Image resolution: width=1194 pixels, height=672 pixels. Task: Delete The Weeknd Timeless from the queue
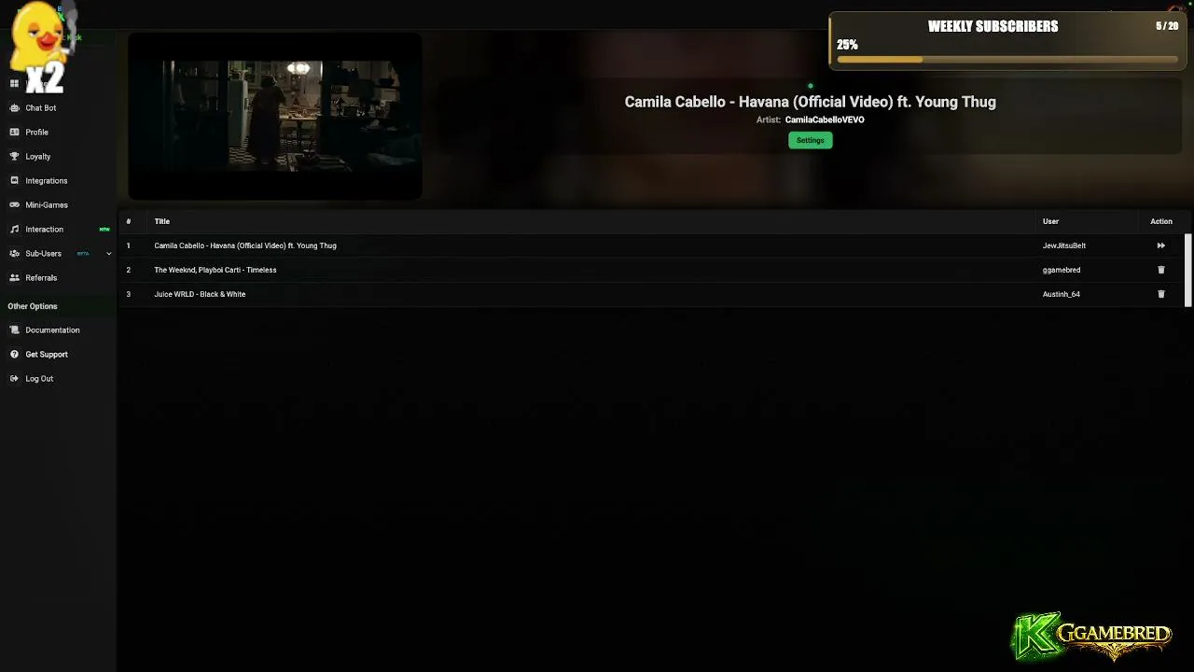click(1161, 270)
